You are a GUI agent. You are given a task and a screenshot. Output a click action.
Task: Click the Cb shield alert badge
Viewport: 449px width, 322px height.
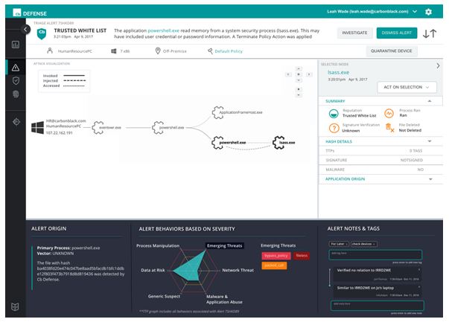point(42,33)
